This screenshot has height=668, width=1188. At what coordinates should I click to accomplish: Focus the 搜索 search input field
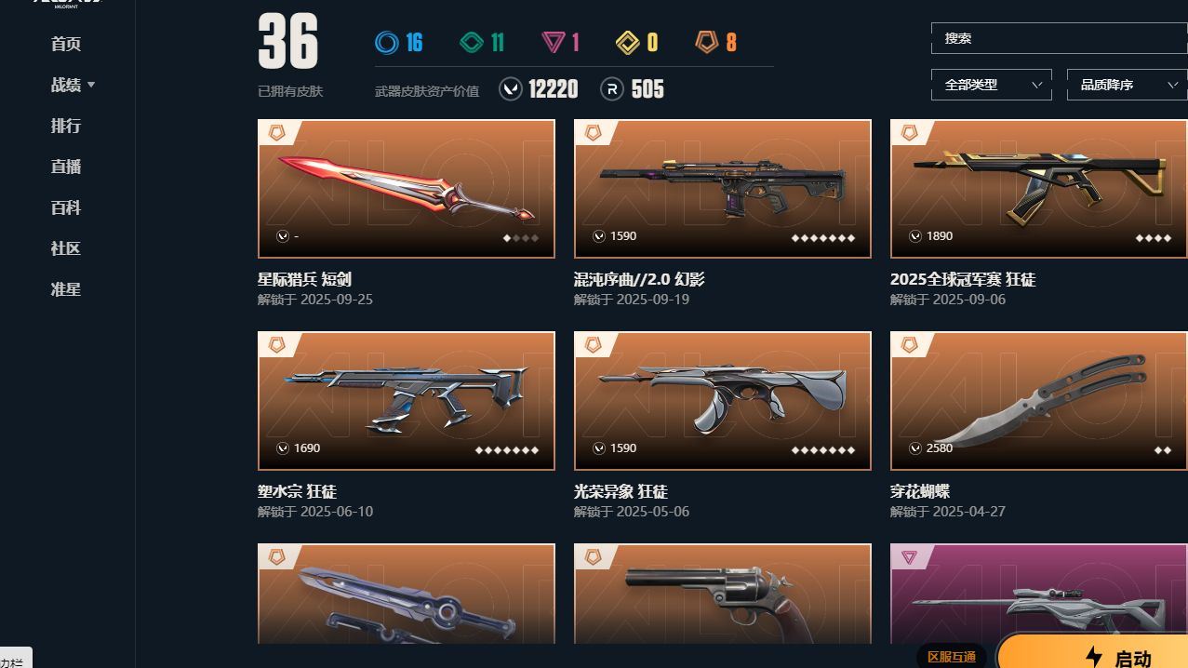[1060, 38]
